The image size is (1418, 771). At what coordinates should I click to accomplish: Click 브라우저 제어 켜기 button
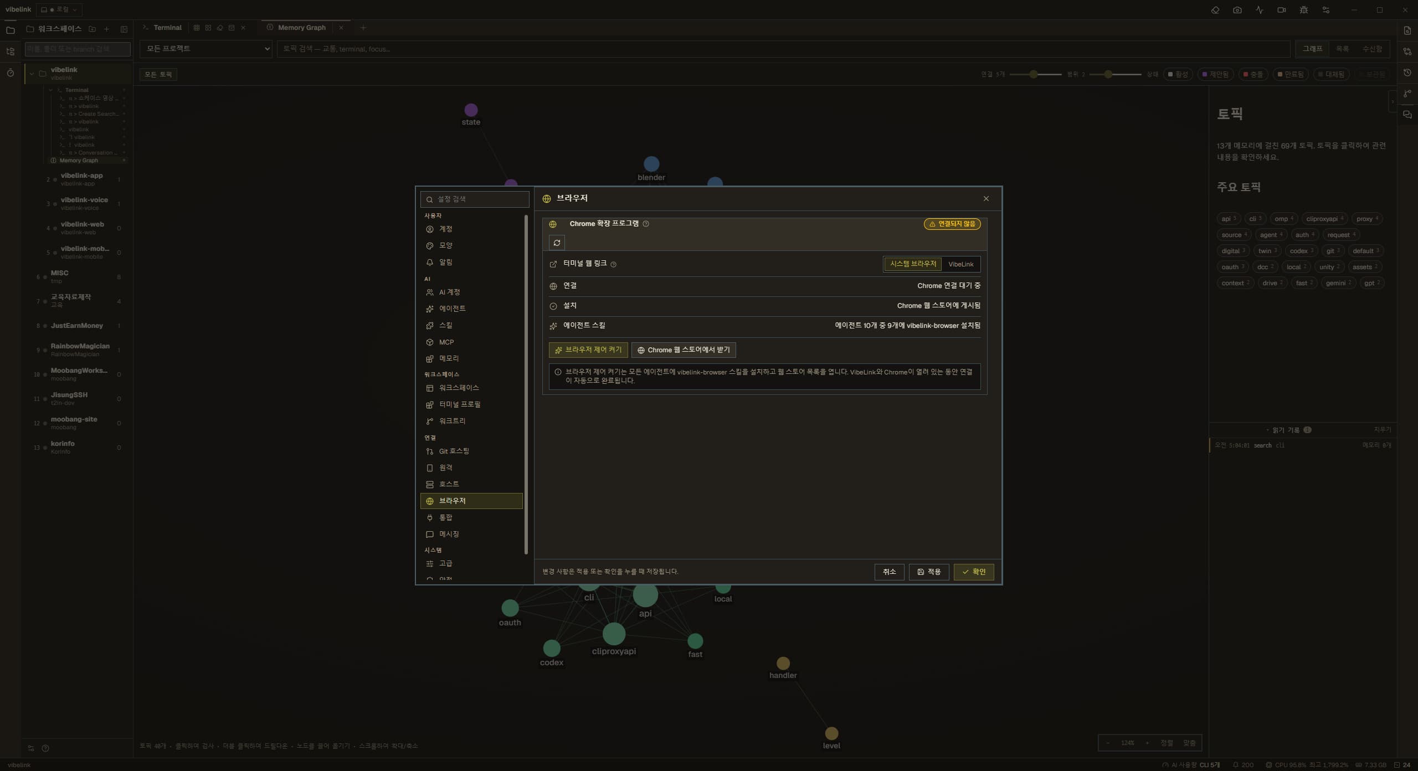tap(588, 350)
